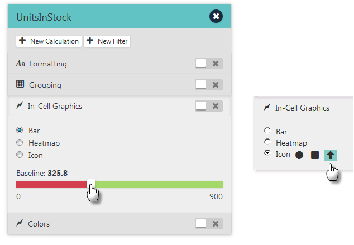Click the Formatting Aa icon
This screenshot has width=354, height=245.
[x=20, y=64]
